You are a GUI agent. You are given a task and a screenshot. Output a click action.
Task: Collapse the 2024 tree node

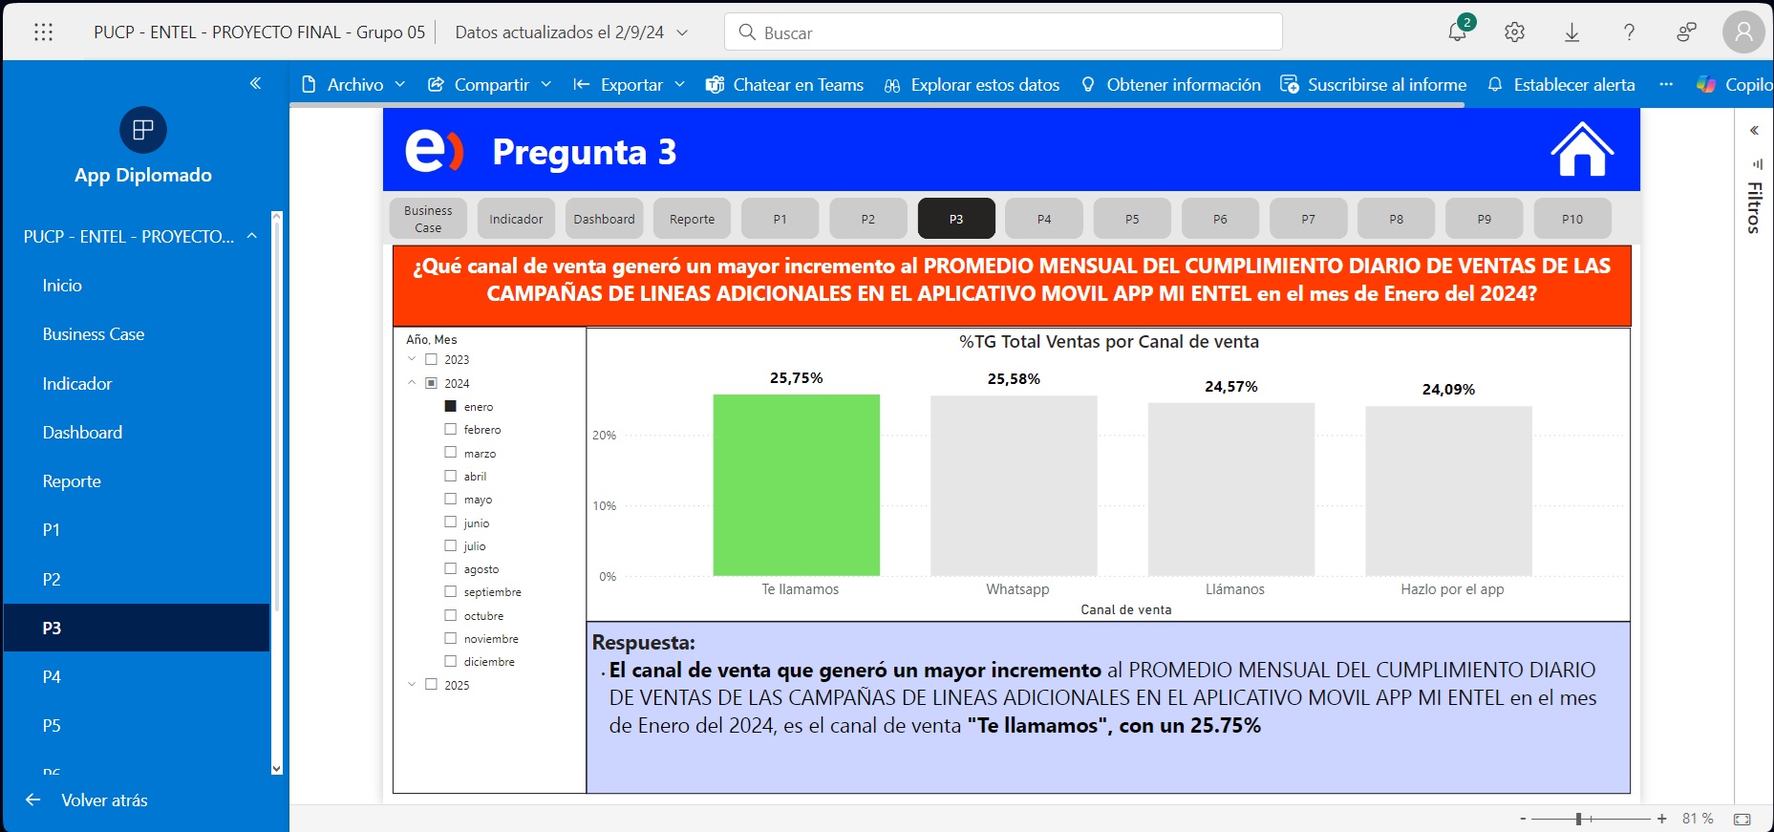pyautogui.click(x=412, y=383)
